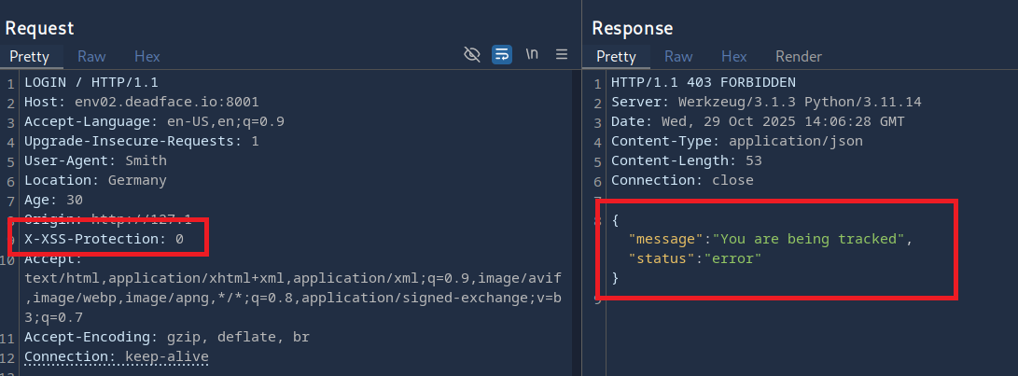Switch to the Response Raw tab
Screen dimensions: 1018x376
pos(678,56)
